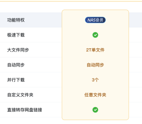This screenshot has width=142, height=124.
Task: Select the 2T单文件 value
Action: coord(95,50)
